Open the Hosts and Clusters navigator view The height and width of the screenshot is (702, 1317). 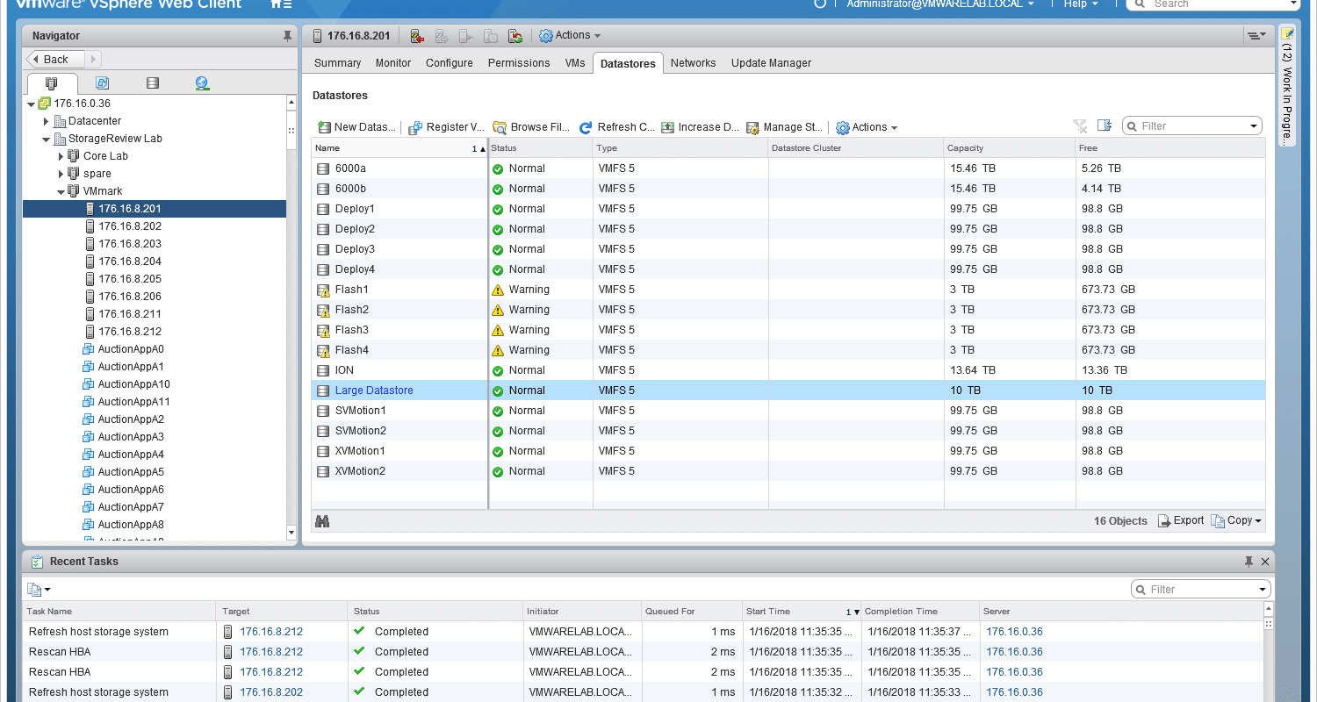51,83
